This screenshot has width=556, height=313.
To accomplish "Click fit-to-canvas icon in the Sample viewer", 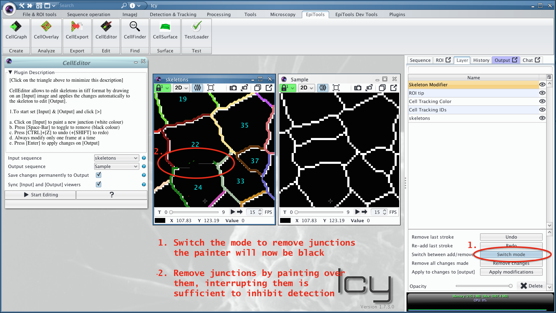I will click(x=336, y=88).
